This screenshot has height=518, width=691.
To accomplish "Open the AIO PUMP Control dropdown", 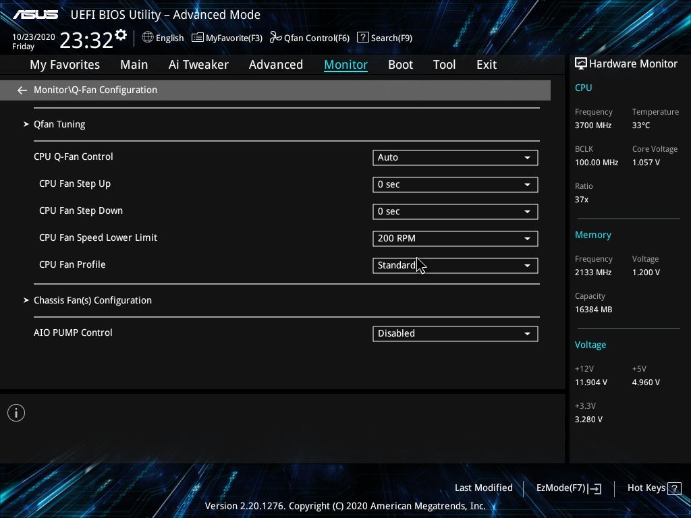I will click(455, 333).
